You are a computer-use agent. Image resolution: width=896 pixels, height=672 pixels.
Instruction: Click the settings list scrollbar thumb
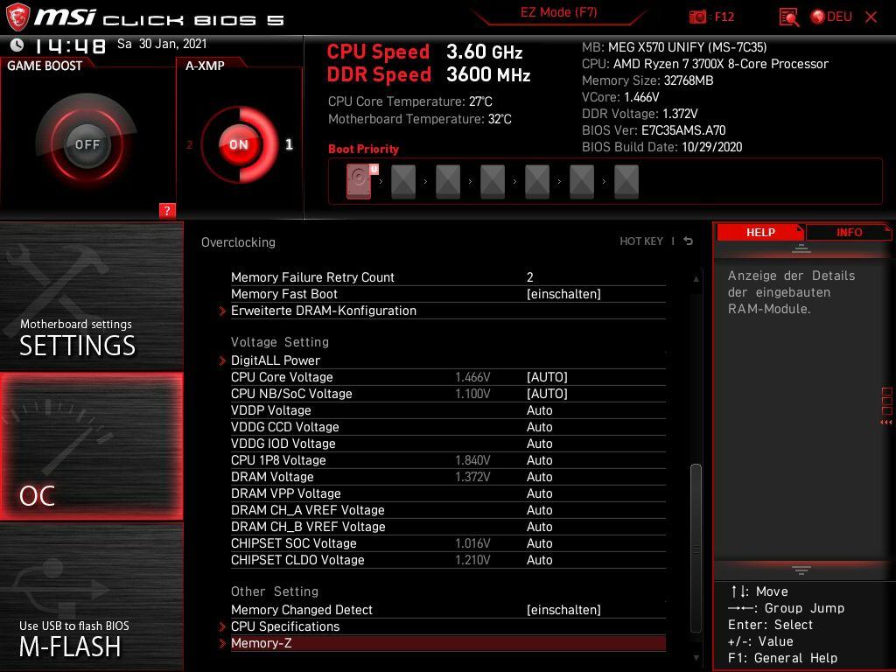[x=696, y=549]
